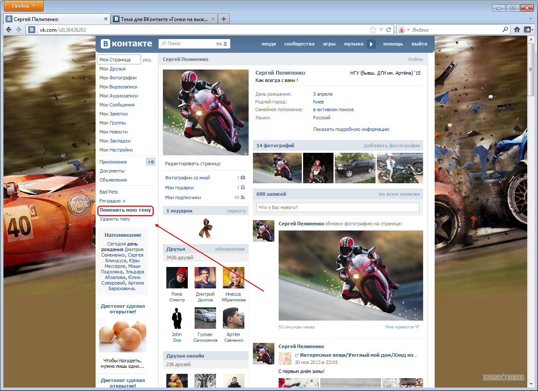538x391 pixels.
Task: Click the Что у Вас нового post field
Action: click(x=337, y=207)
